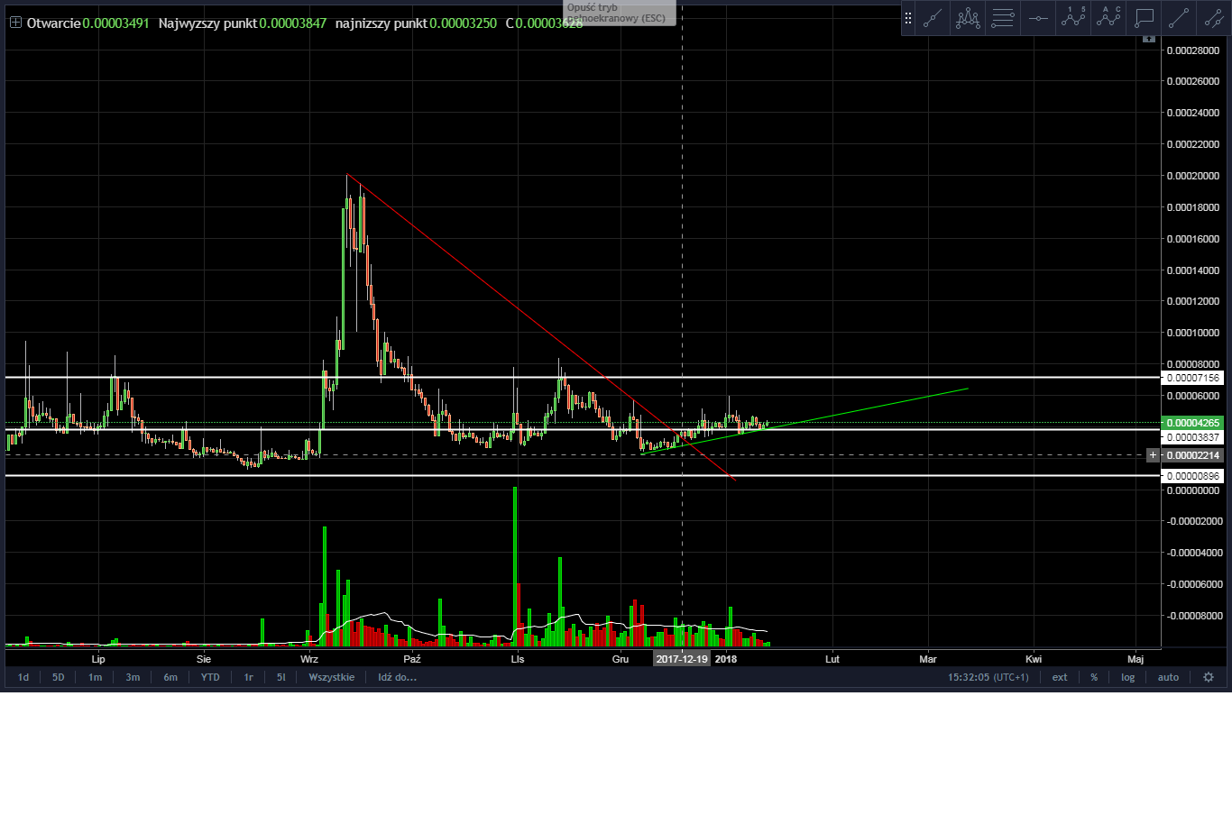
Task: Toggle percentage scale %
Action: 1094,677
